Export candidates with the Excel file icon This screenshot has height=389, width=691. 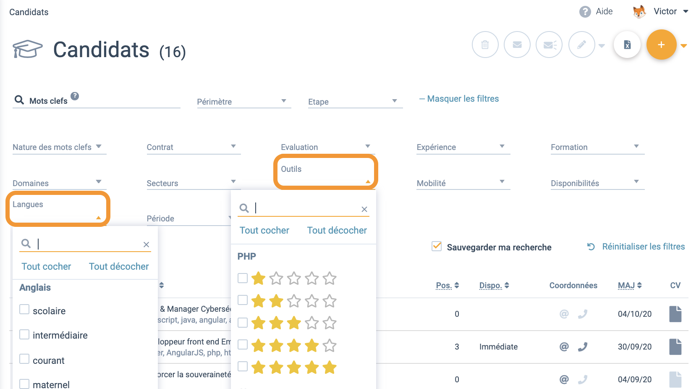(627, 45)
